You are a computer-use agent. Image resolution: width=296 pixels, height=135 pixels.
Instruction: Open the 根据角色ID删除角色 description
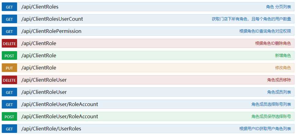click(273, 44)
